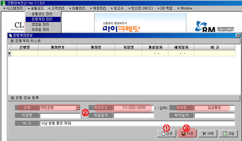Save with the 저장 floppy disk button
242x141 pixels.
(x=187, y=134)
